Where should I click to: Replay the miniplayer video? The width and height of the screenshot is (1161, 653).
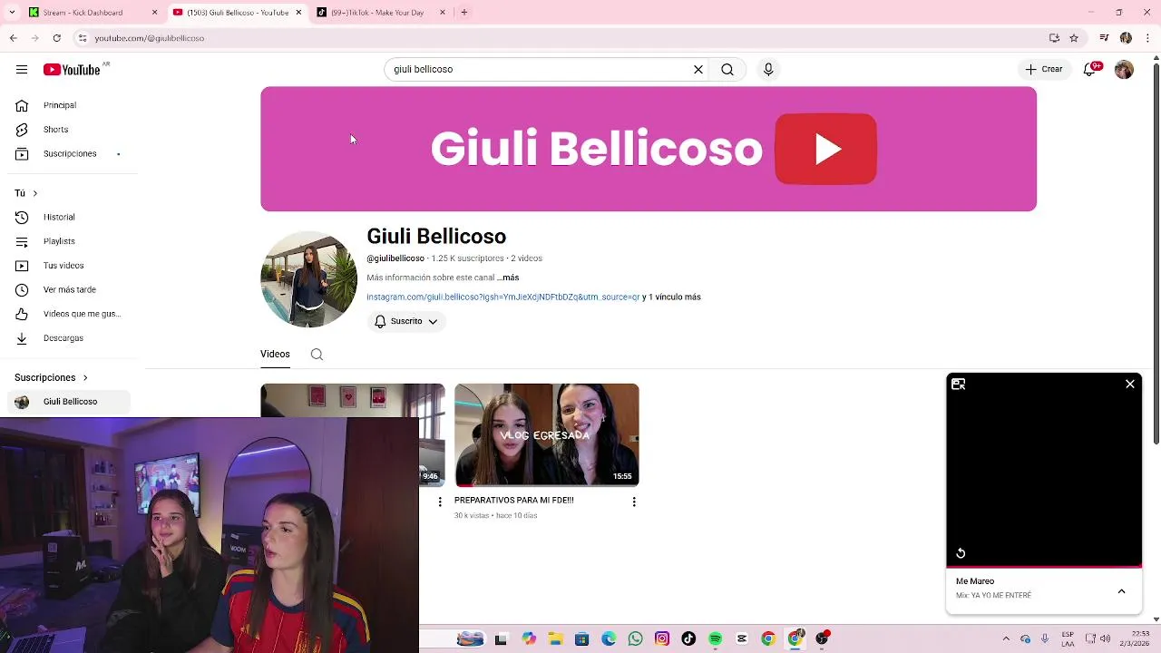coord(961,553)
